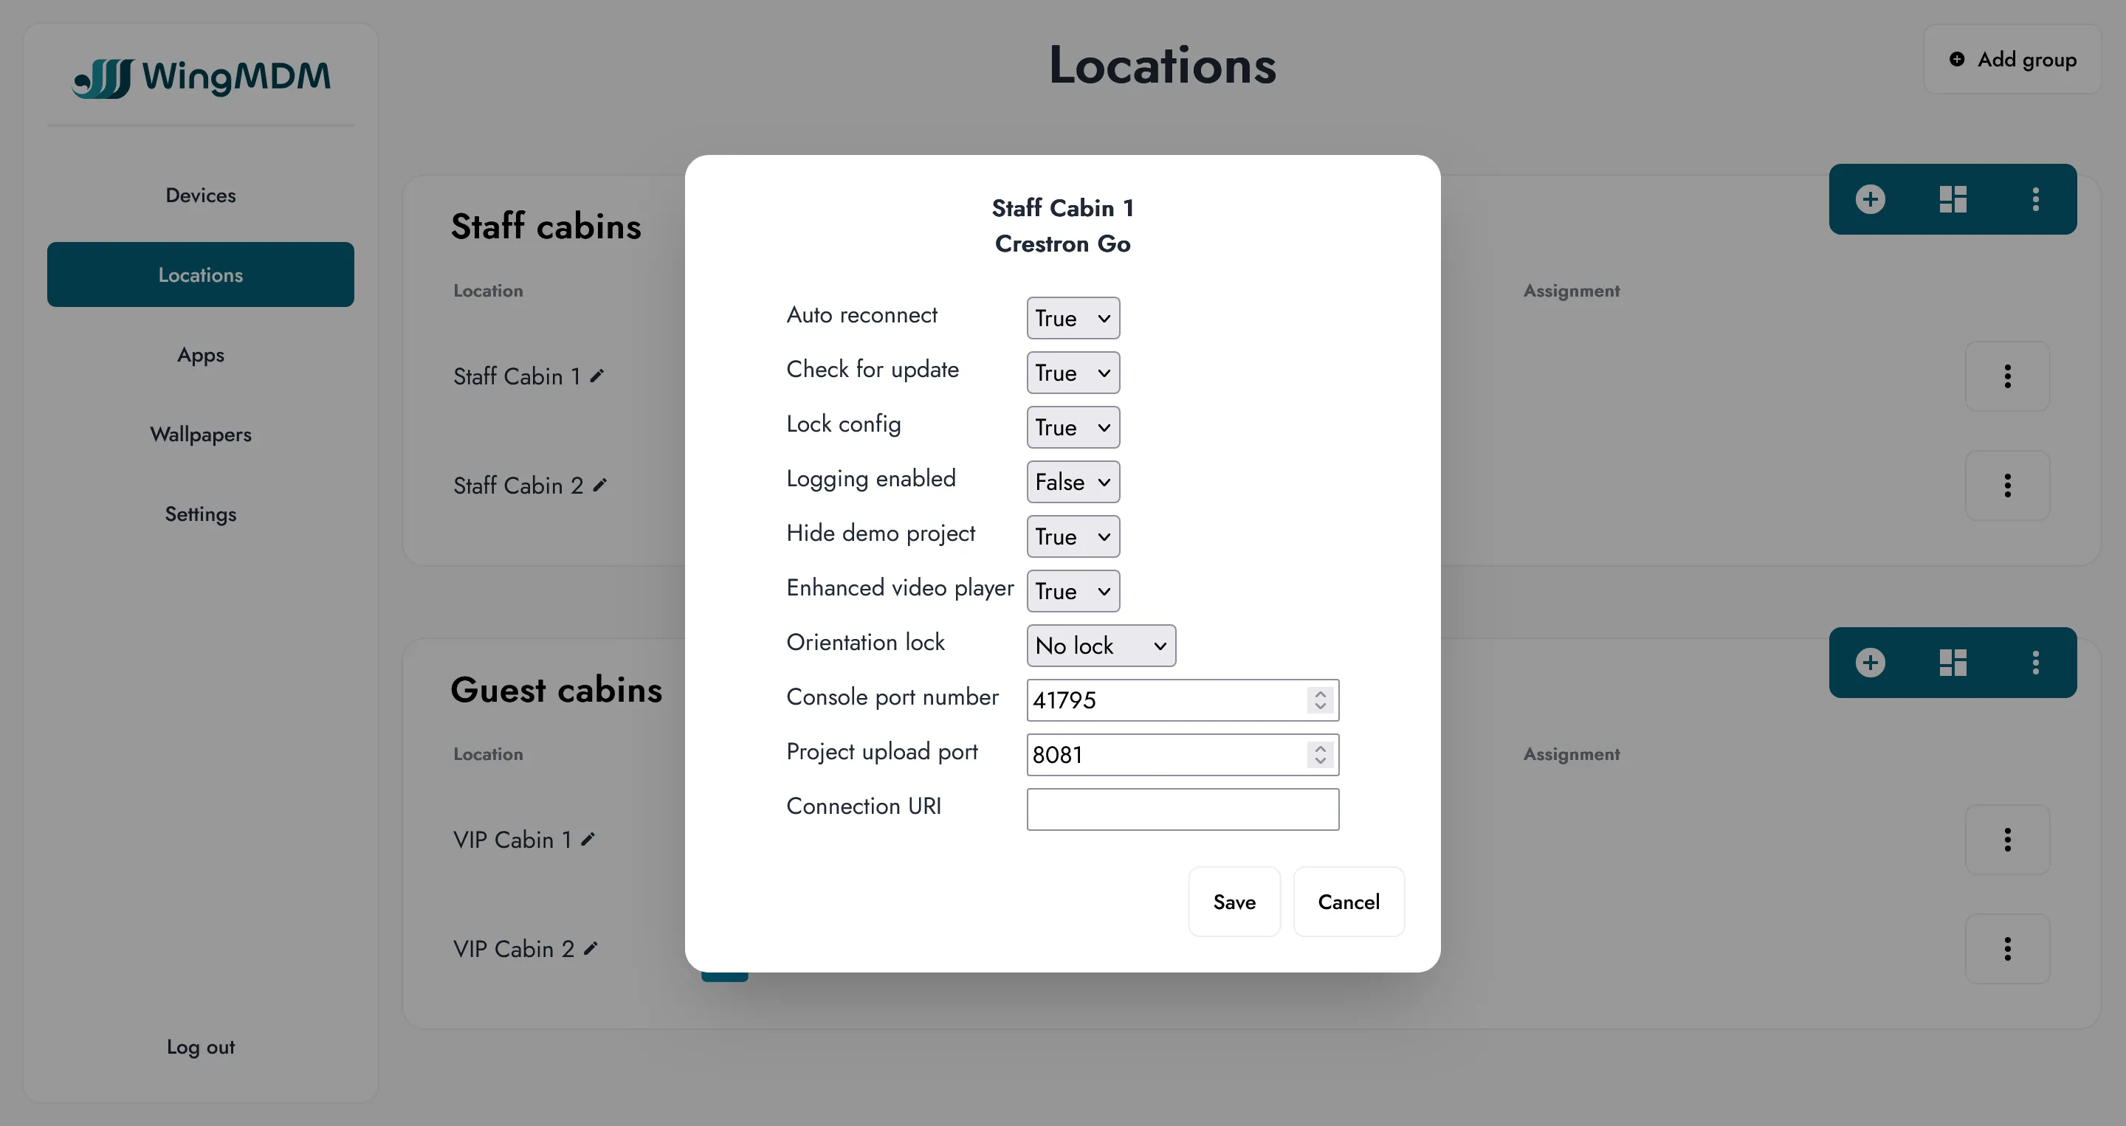
Task: Open Staff cabins group more options menu
Action: point(2035,198)
